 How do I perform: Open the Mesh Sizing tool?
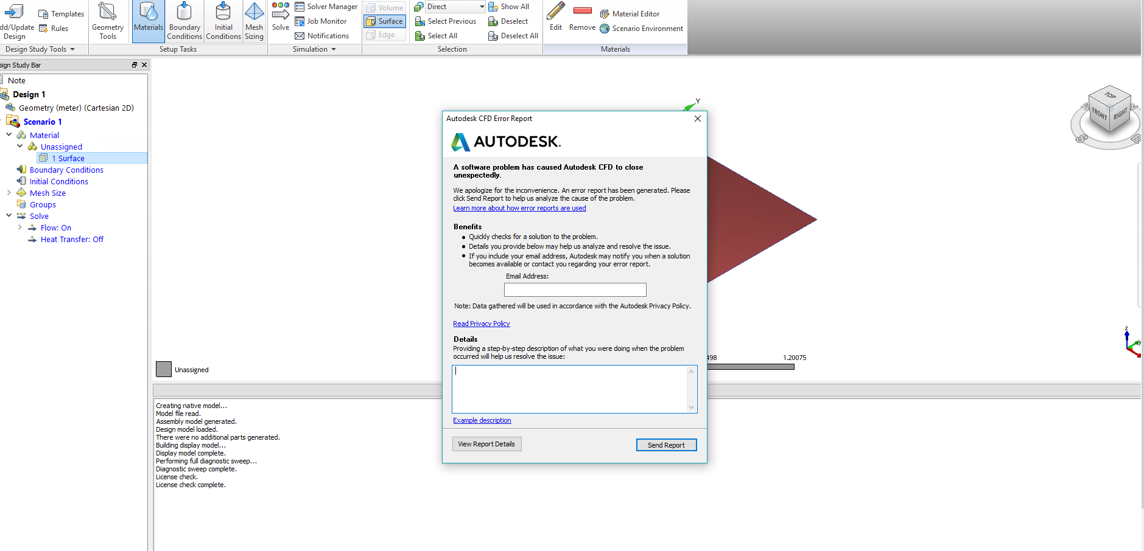click(x=254, y=21)
